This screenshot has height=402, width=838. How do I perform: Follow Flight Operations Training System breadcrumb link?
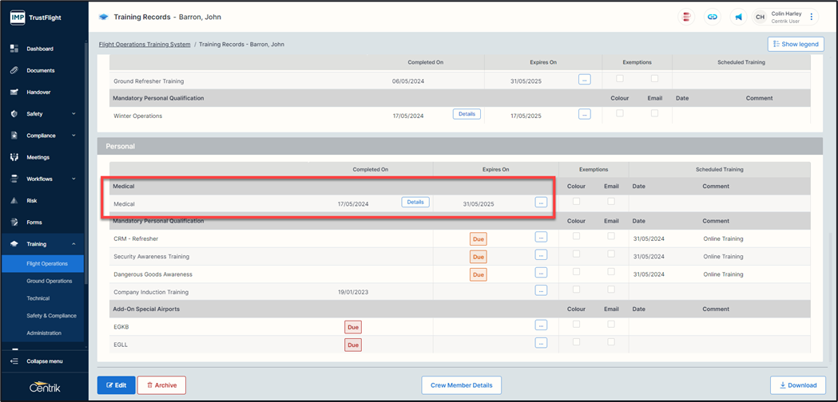click(145, 45)
